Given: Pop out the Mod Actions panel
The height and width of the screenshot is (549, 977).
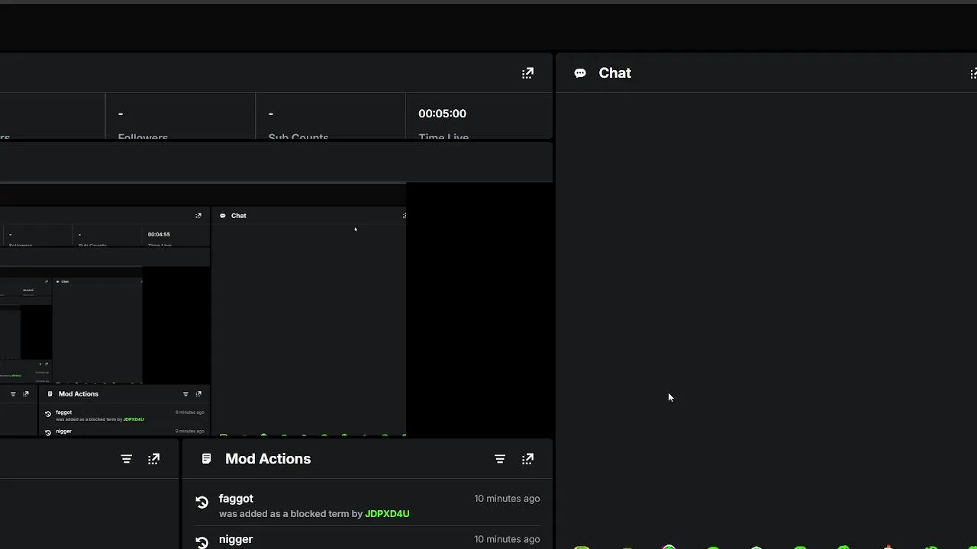Looking at the screenshot, I should pyautogui.click(x=527, y=459).
